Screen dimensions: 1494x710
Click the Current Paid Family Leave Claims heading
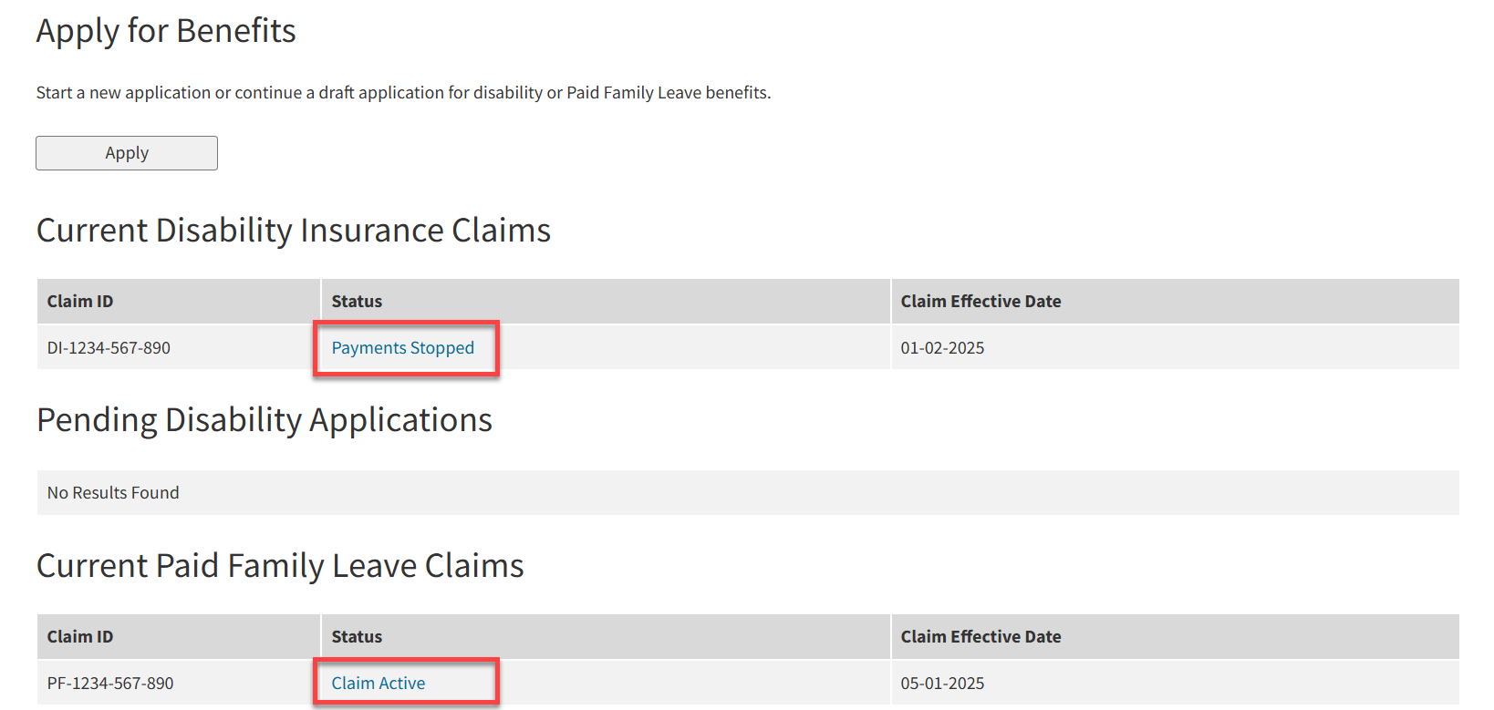coord(280,566)
